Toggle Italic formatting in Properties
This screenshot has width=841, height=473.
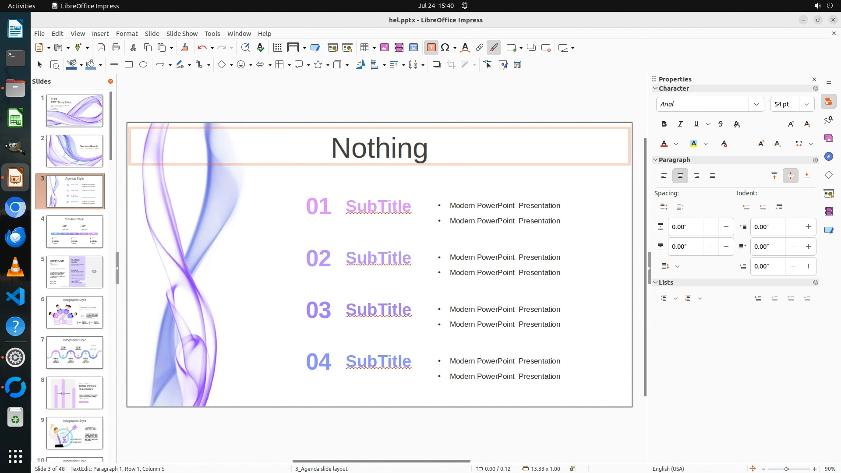point(680,124)
